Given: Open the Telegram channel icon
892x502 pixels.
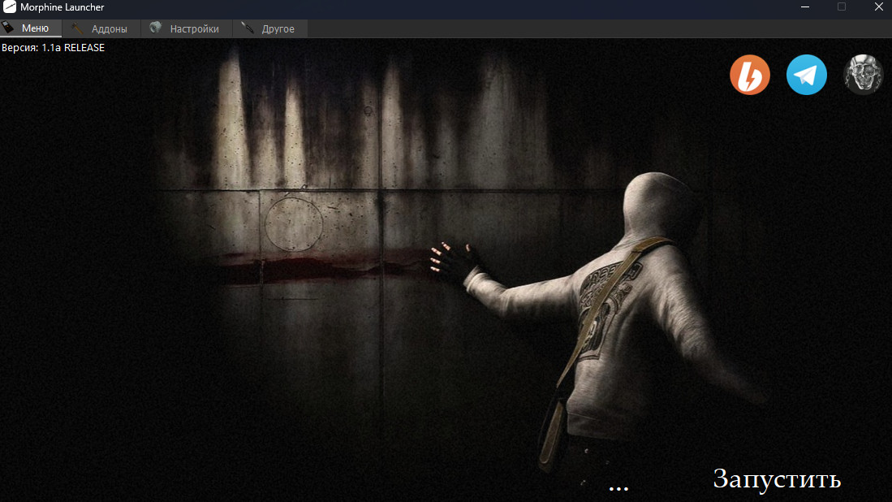Looking at the screenshot, I should [806, 76].
